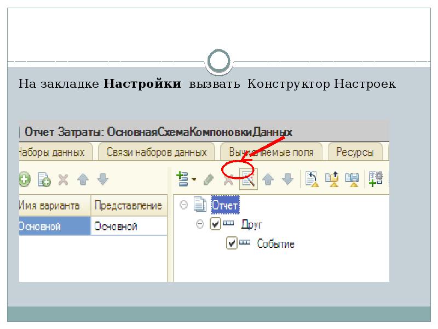This screenshot has width=438, height=329.
Task: Switch to the Связи наборов данных tab
Action: click(157, 152)
